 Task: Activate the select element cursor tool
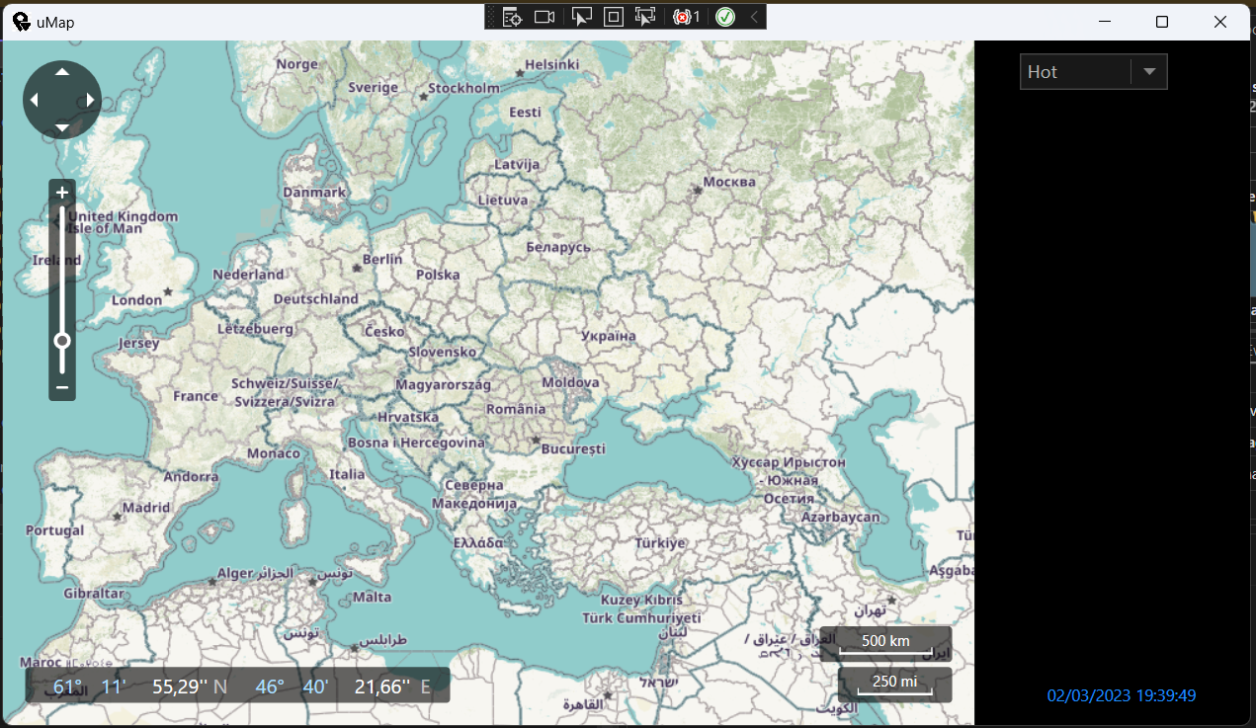coord(582,17)
